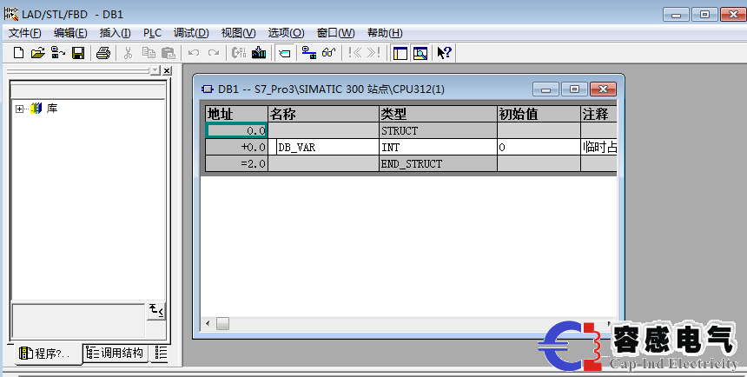Image resolution: width=747 pixels, height=377 pixels.
Task: Toggle the symbol tag display icon
Action: [284, 53]
